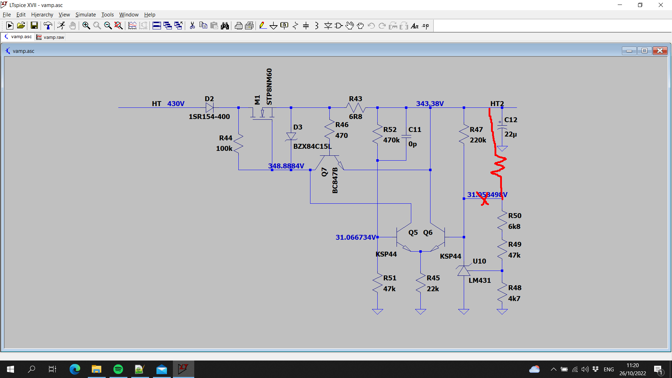The width and height of the screenshot is (672, 378).
Task: Open the File menu
Action: tap(7, 14)
